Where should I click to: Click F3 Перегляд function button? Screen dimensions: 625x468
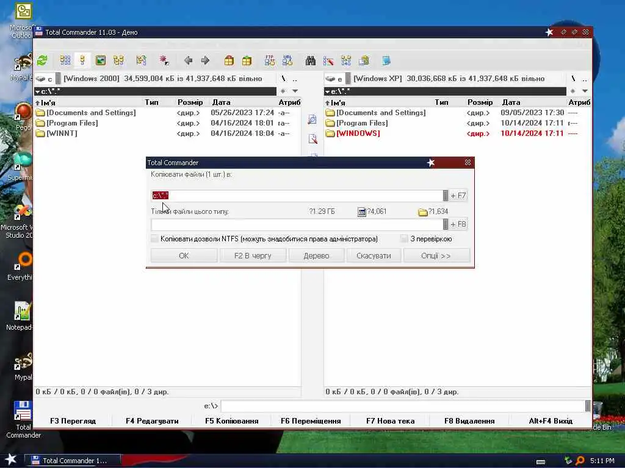point(73,421)
